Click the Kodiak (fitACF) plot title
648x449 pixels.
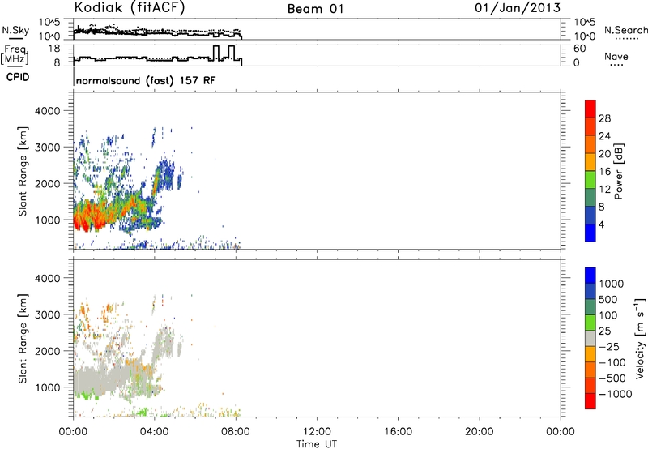click(130, 7)
